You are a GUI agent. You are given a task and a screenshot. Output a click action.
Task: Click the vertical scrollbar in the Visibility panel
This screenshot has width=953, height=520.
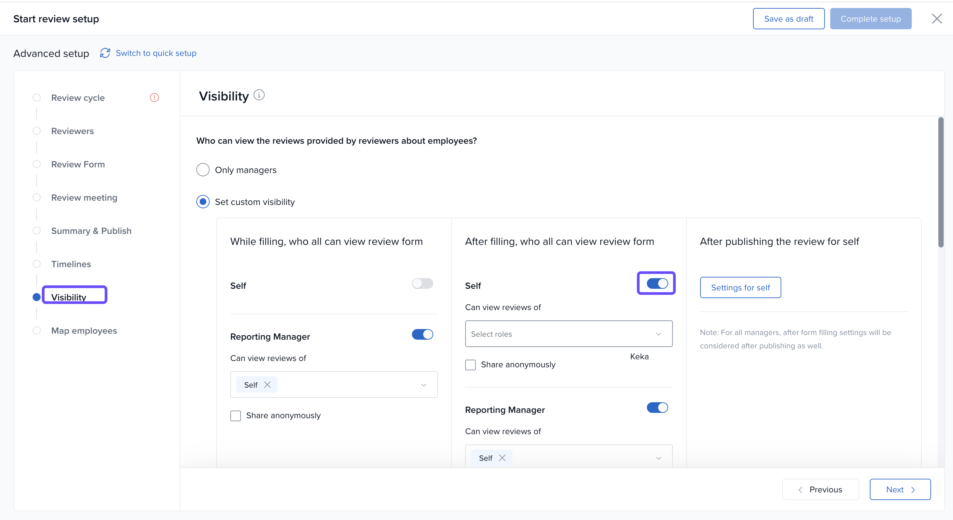pyautogui.click(x=940, y=183)
